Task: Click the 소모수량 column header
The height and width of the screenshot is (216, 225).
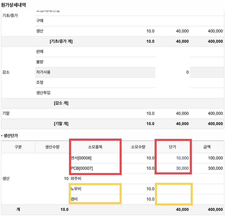Action: pos(138,147)
